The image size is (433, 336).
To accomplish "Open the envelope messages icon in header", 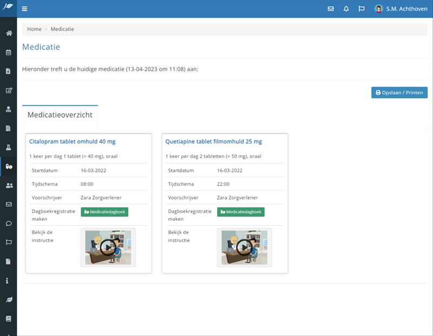I will [331, 9].
